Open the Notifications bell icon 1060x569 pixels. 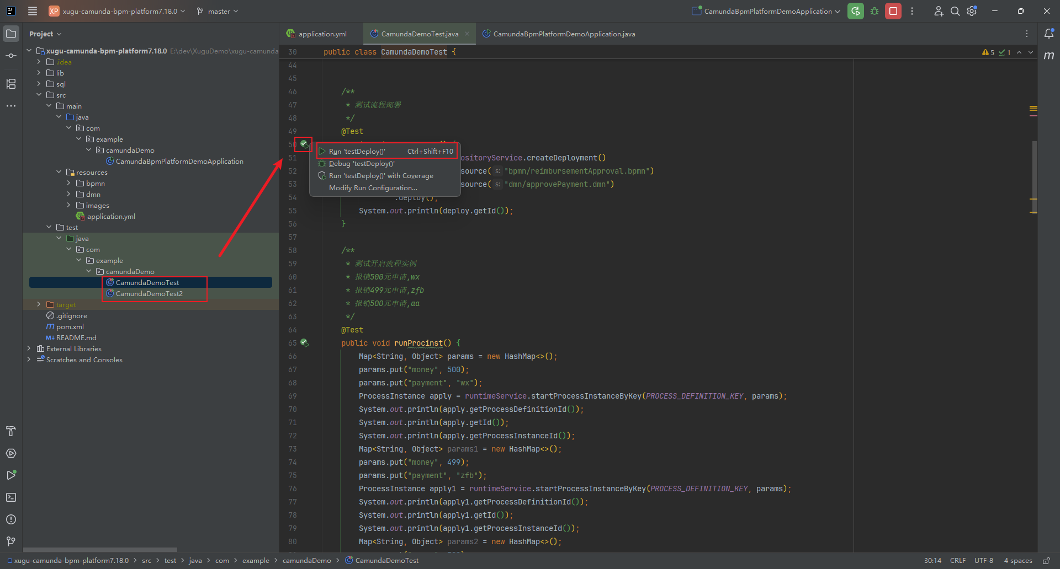pos(1049,34)
